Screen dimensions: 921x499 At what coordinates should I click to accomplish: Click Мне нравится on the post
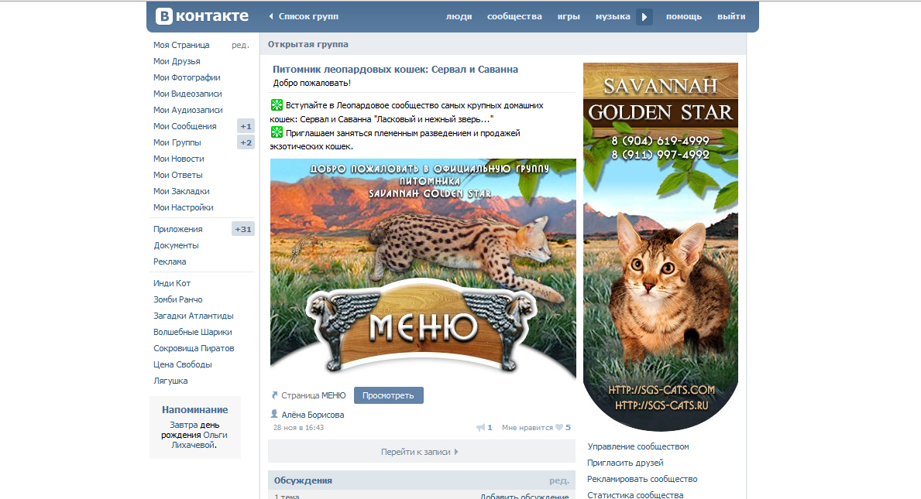pyautogui.click(x=527, y=428)
